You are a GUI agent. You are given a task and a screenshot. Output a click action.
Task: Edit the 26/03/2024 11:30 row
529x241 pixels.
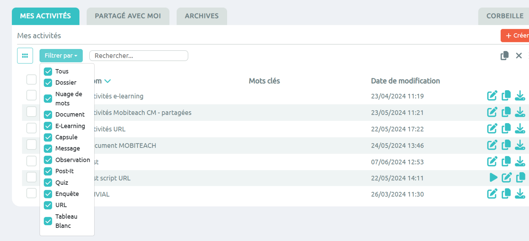492,194
